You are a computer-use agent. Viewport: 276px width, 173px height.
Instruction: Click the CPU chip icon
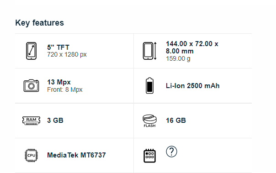point(32,155)
